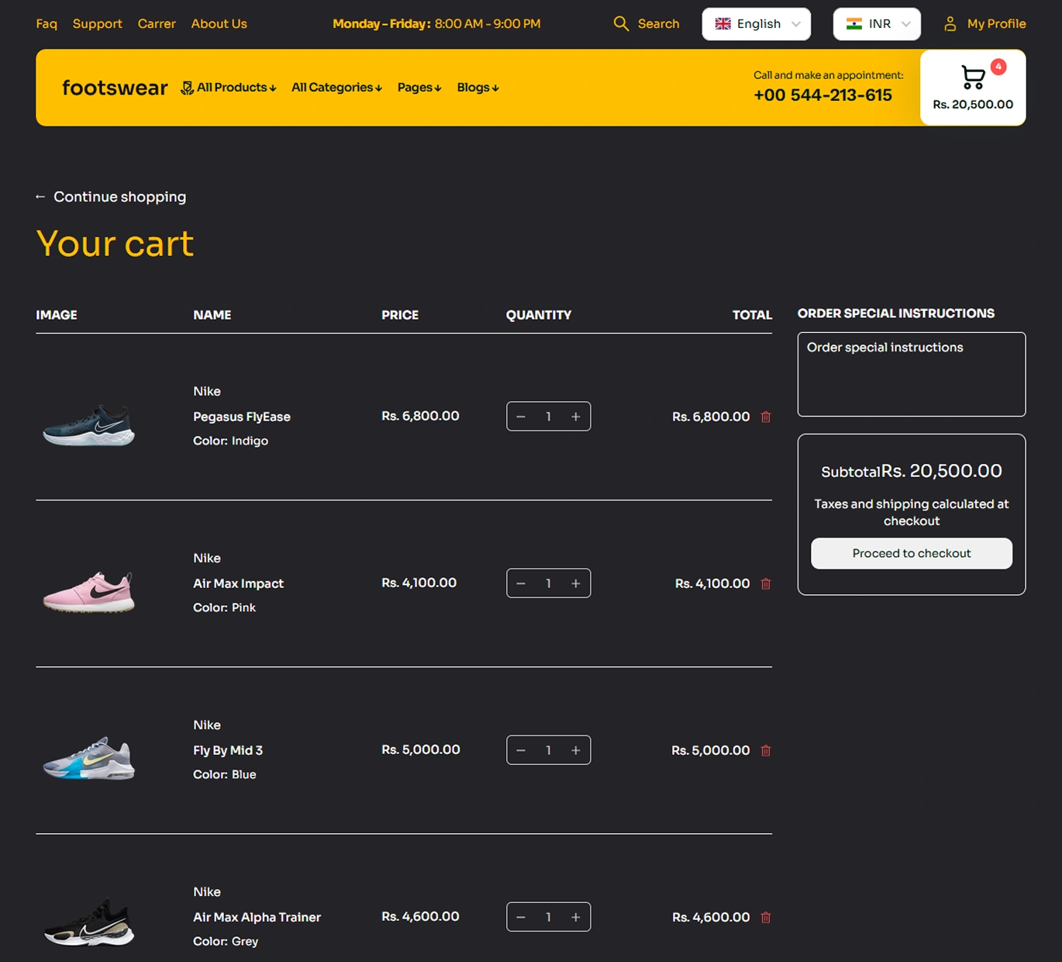This screenshot has height=962, width=1062.
Task: Open the Fly By Mid 3 shoe thumbnail
Action: pyautogui.click(x=89, y=758)
